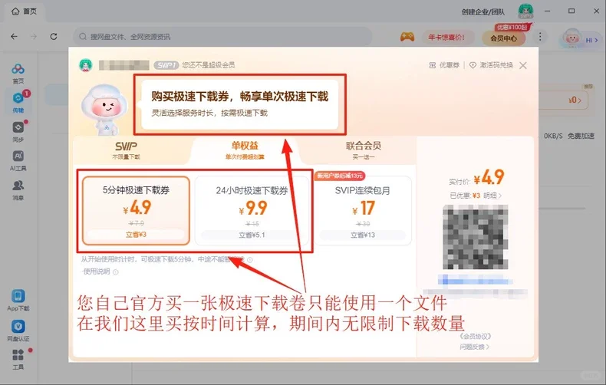This screenshot has height=385, width=606.
Task: Switch to the 单权益 tab
Action: [x=245, y=150]
